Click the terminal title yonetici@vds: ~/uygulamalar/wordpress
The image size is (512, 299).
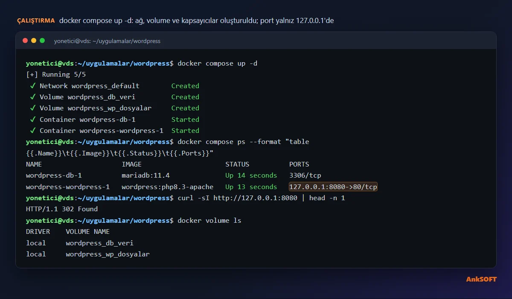point(107,41)
